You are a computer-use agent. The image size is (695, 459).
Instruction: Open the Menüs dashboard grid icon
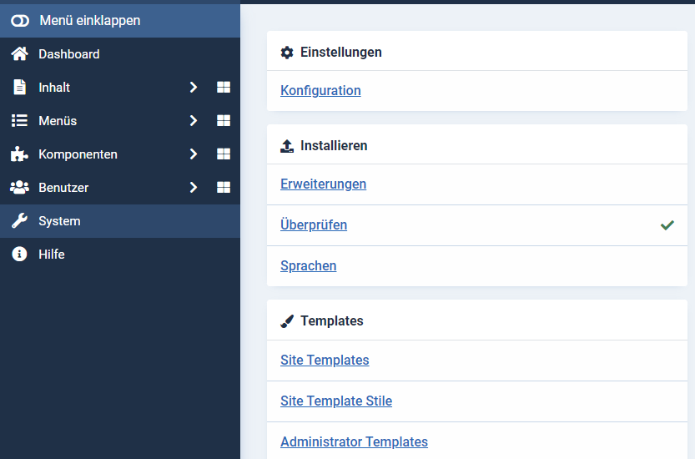(x=223, y=121)
